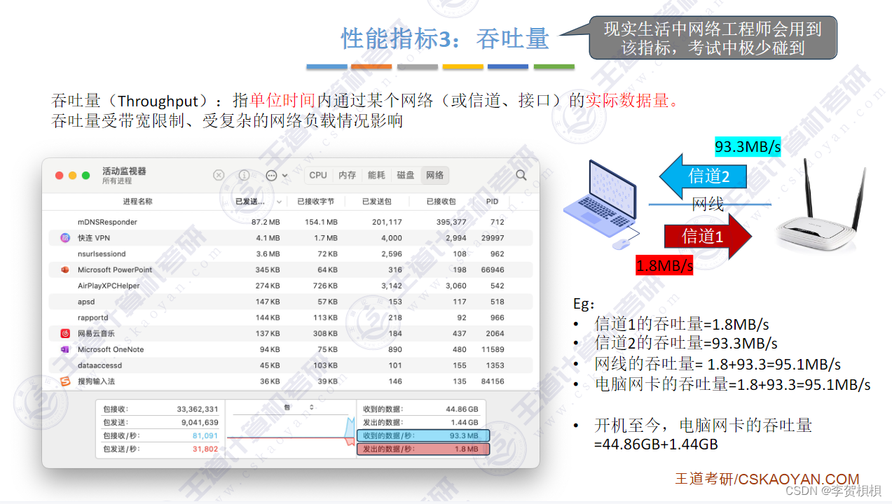Click the 包接收 value 33,362,331

pos(197,409)
